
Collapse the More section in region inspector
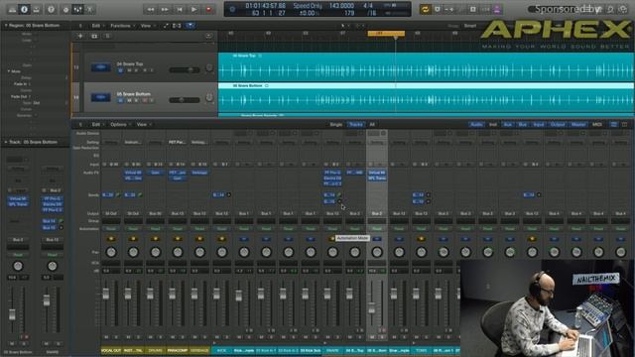coord(9,71)
